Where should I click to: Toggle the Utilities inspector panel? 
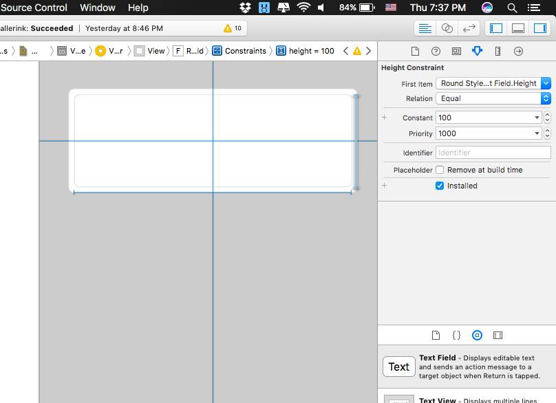point(539,28)
